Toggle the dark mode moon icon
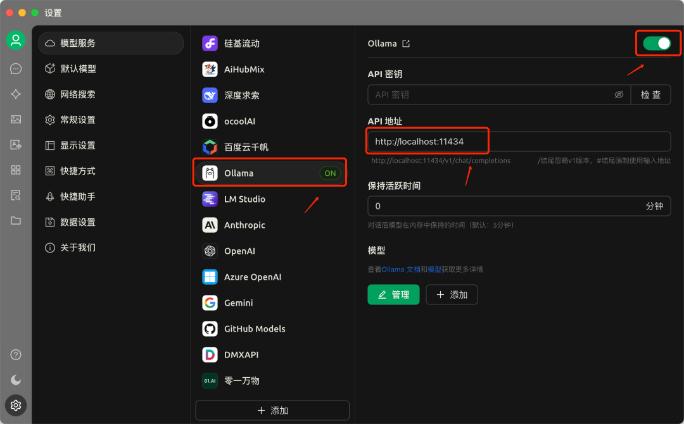684x424 pixels. pyautogui.click(x=16, y=380)
